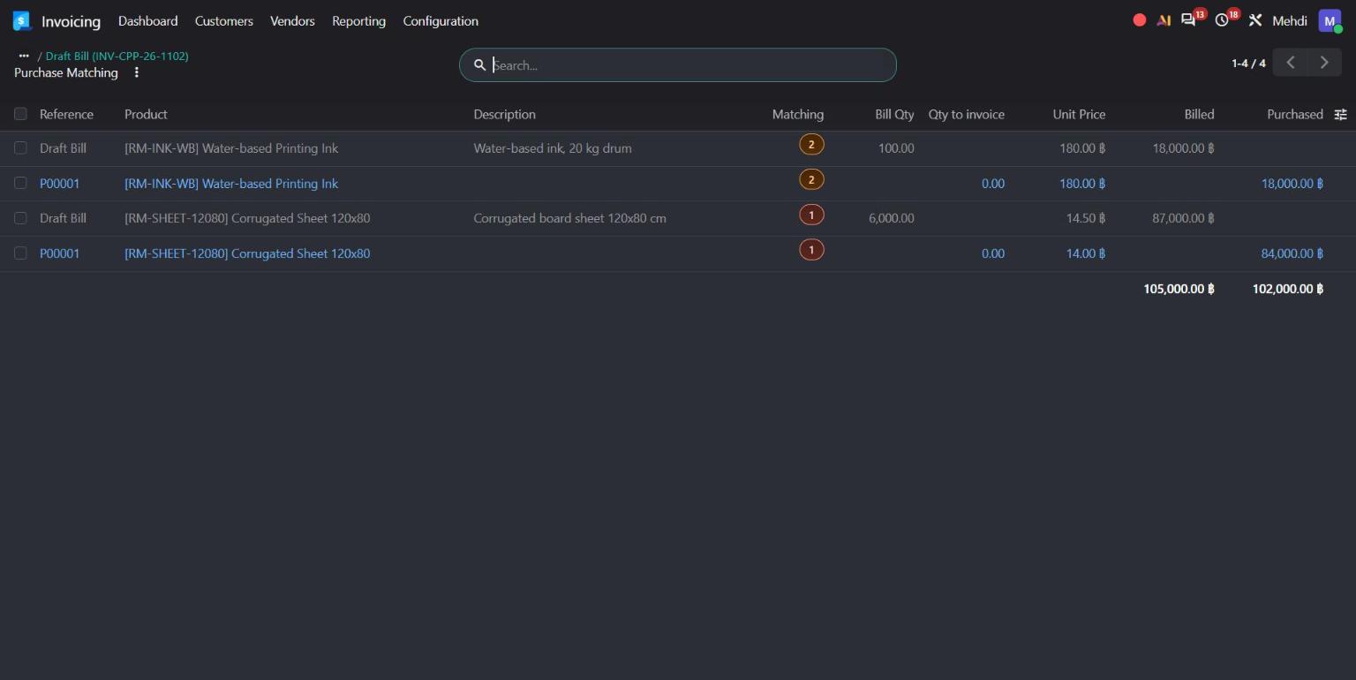The width and height of the screenshot is (1356, 680).
Task: Open the AI assistant icon
Action: (1164, 20)
